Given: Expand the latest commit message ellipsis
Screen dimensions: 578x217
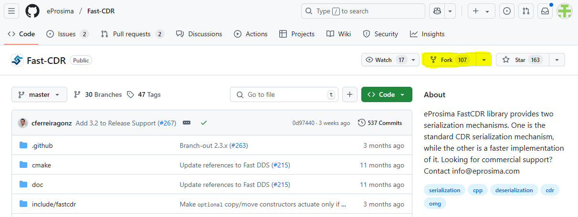Looking at the screenshot, I should tap(187, 123).
